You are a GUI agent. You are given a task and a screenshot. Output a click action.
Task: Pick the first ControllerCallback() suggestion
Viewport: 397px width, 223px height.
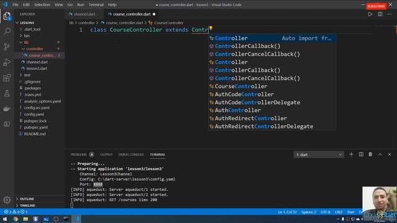pos(272,46)
